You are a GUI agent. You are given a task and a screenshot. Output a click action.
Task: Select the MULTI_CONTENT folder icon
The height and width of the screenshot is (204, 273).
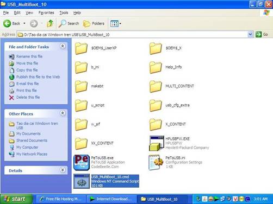(156, 86)
